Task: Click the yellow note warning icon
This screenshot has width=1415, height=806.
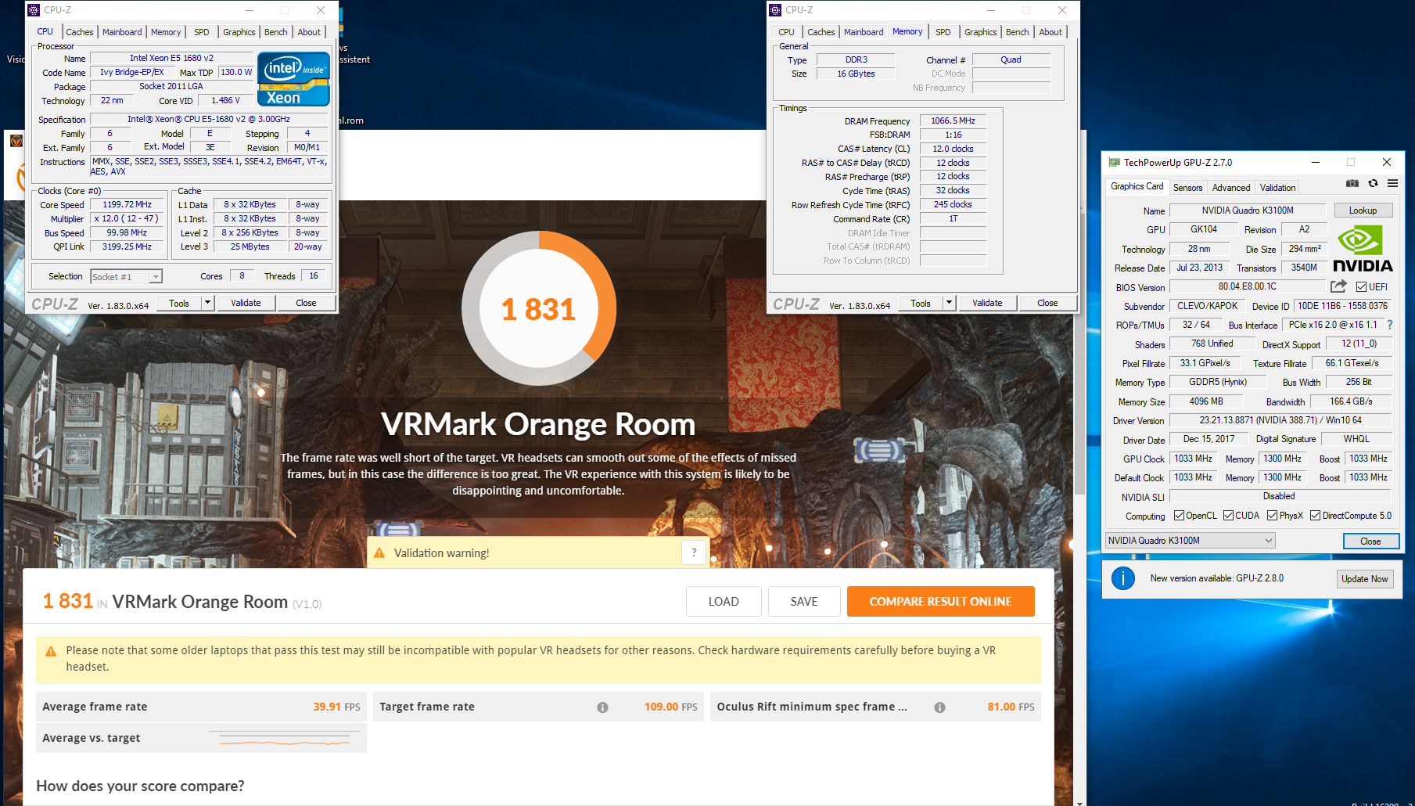Action: pos(51,651)
